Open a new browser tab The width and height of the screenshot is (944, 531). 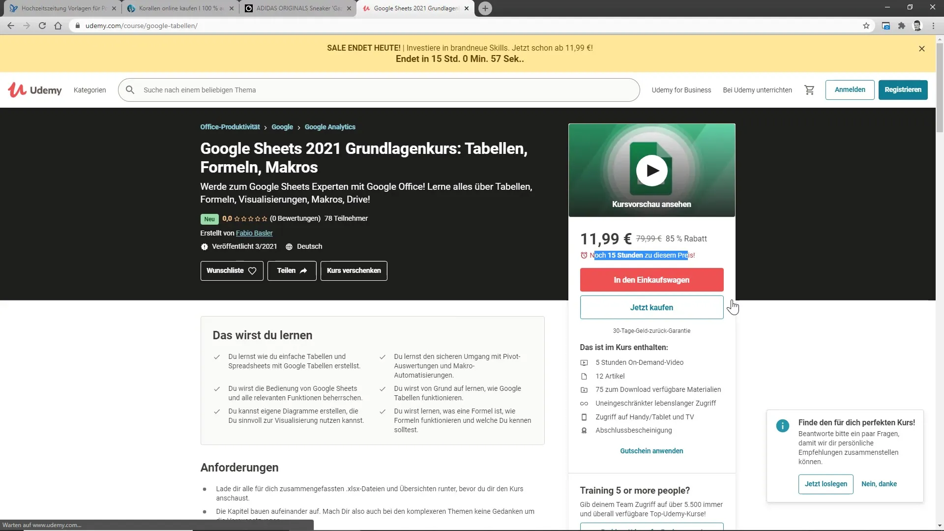pos(485,8)
